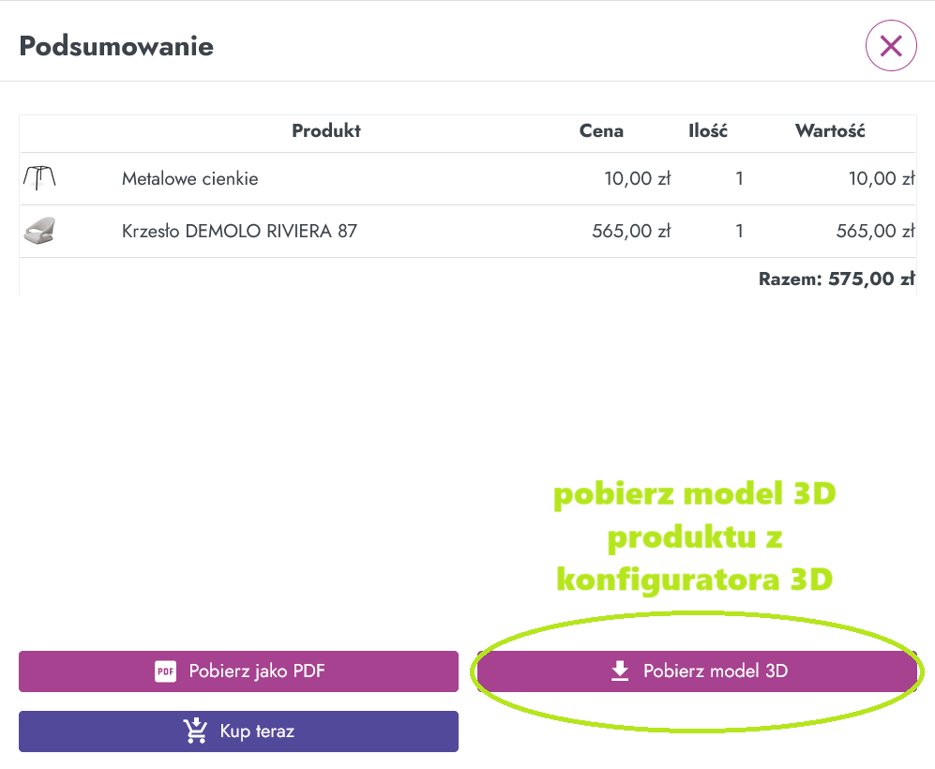Select the Krzesło DEMOLO RIVIERA 87 product name
Viewport: 935px width, 769px height.
click(x=240, y=231)
